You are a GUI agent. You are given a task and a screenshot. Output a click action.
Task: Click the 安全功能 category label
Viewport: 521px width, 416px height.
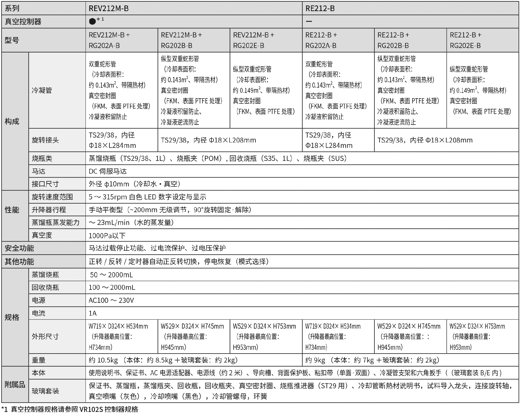19,248
